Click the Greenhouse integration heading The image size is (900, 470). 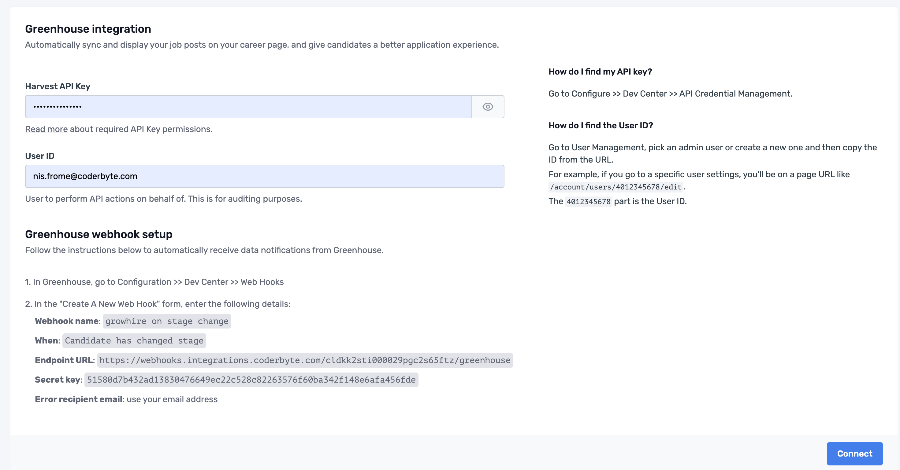88,29
